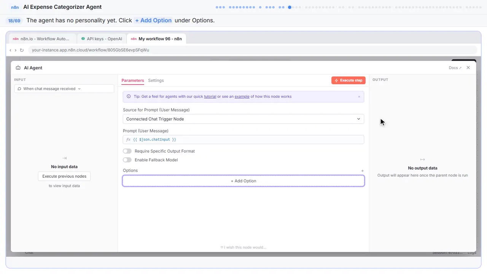Click the 'No output data' message

click(422, 168)
